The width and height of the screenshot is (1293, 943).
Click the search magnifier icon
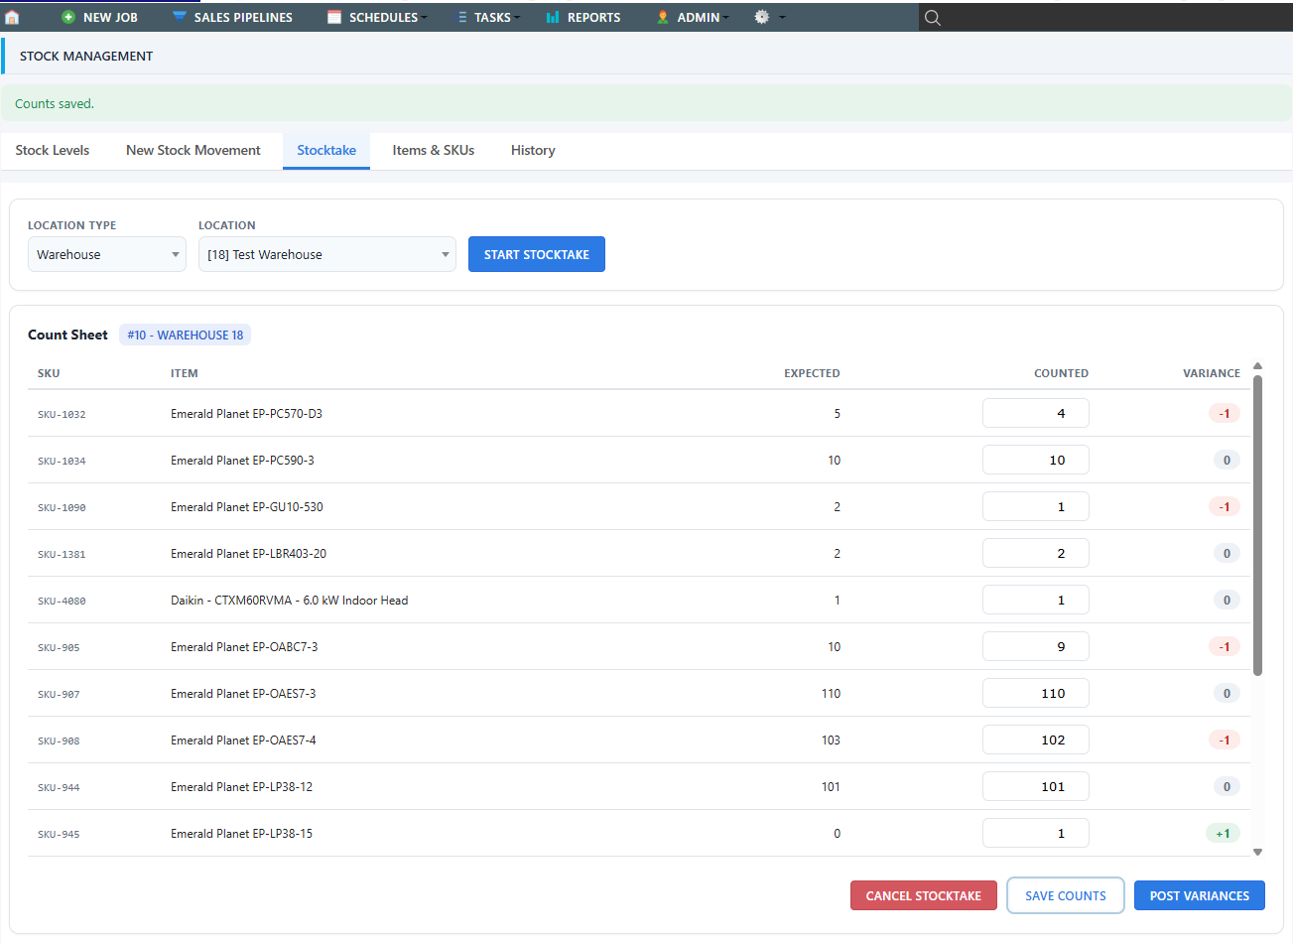pos(933,17)
